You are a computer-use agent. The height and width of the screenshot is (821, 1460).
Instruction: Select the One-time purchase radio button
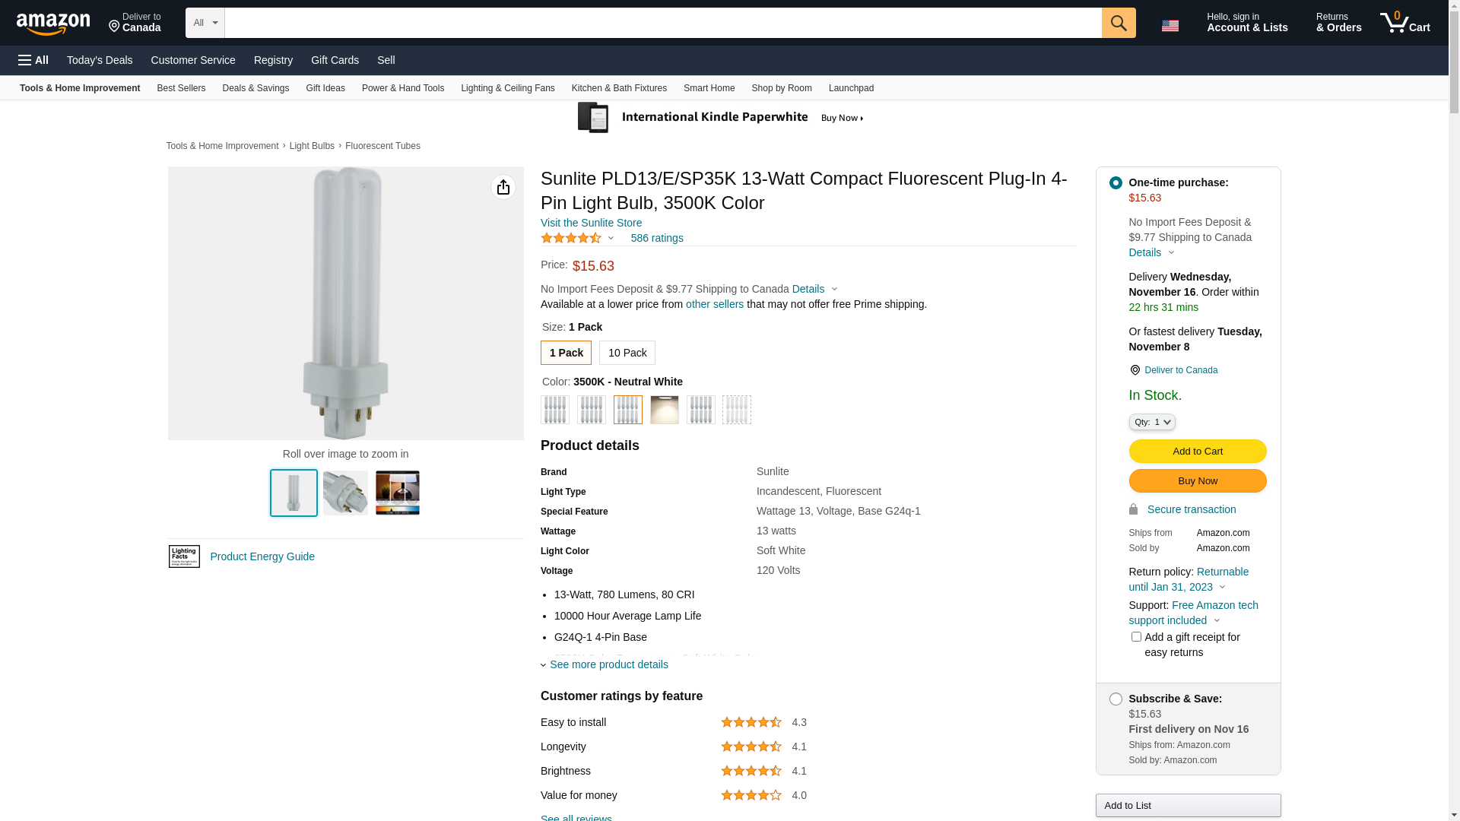point(1115,182)
